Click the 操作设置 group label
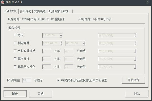Screen dimensions: 152x101 tap(14, 28)
